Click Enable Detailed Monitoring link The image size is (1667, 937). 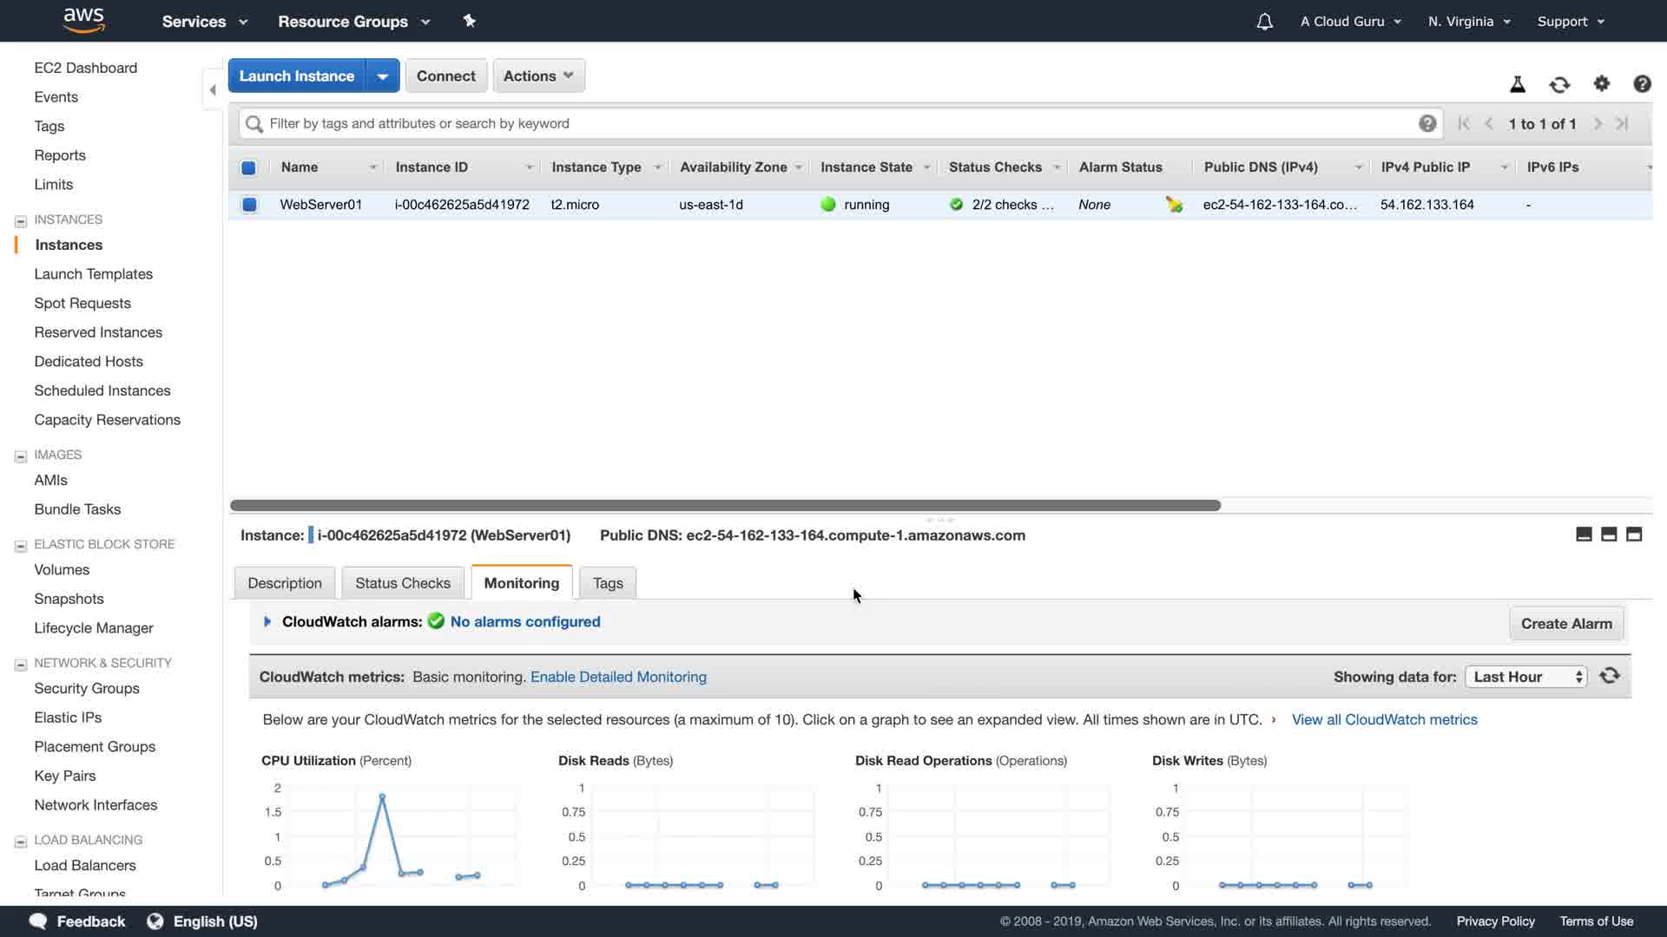tap(618, 677)
